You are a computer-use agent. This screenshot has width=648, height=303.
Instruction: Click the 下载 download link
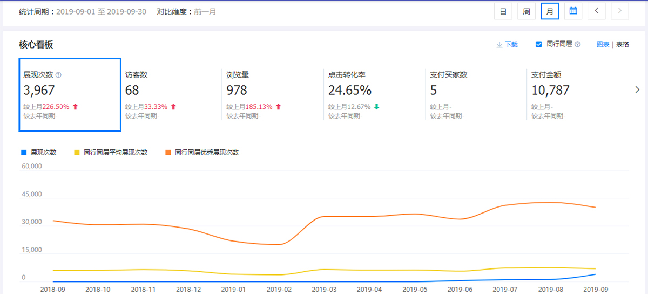pos(511,45)
